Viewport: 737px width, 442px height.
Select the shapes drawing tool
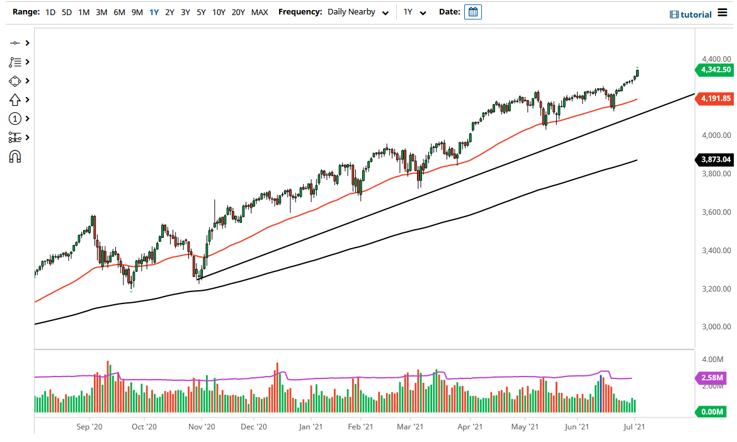point(16,81)
